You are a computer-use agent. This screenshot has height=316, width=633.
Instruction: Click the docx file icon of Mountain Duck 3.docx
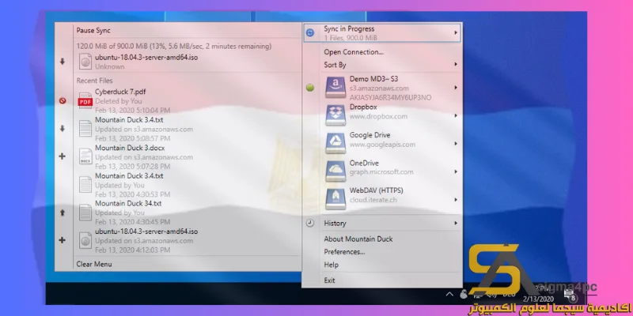click(85, 156)
